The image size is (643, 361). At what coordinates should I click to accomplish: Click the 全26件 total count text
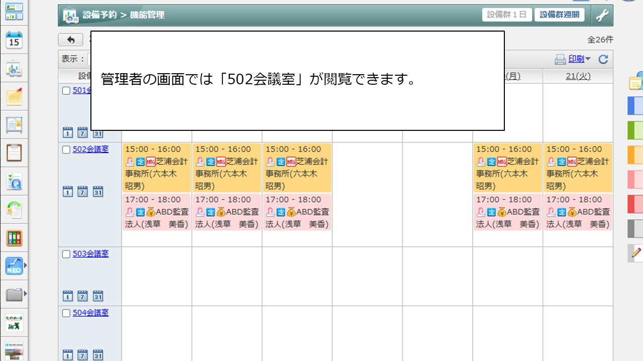[600, 40]
